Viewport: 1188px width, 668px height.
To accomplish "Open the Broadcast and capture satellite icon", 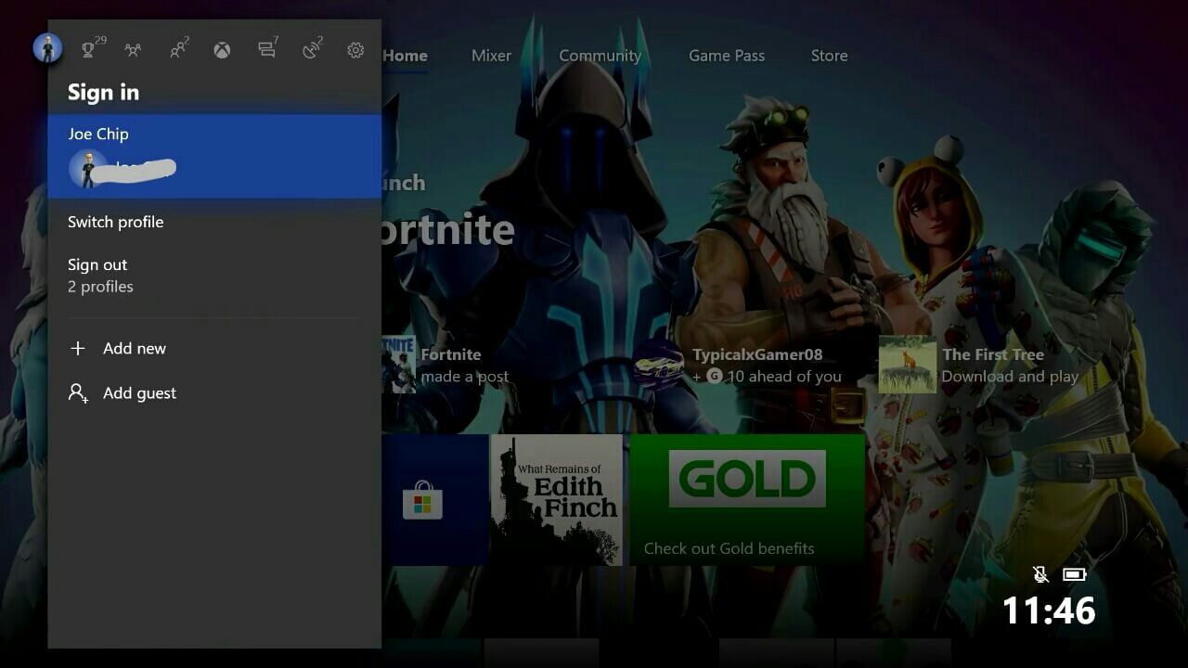I will click(x=313, y=50).
